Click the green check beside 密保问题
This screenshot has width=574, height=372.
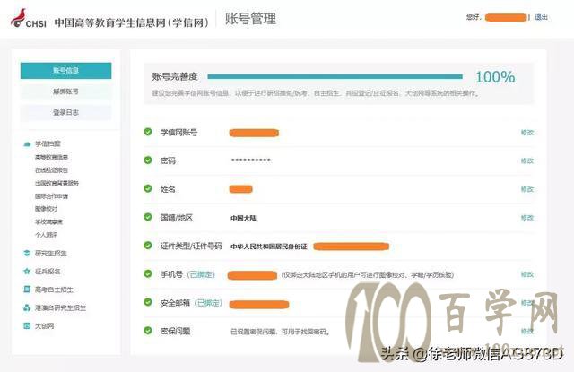pyautogui.click(x=148, y=331)
